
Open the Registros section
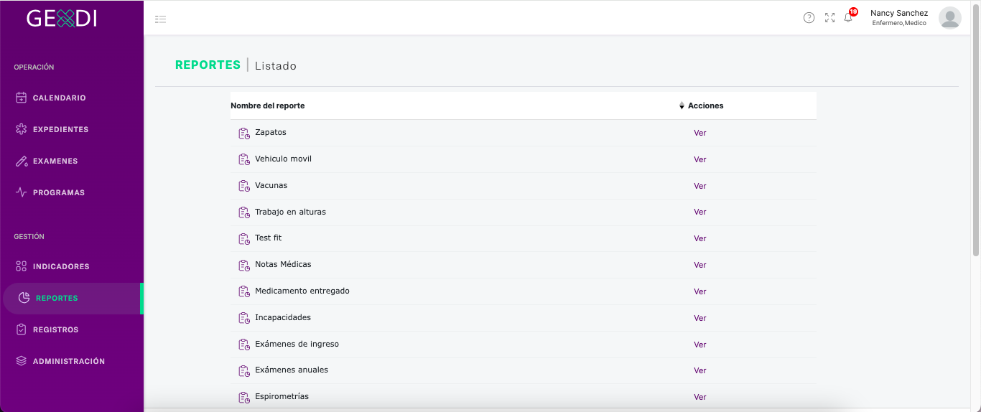click(72, 329)
